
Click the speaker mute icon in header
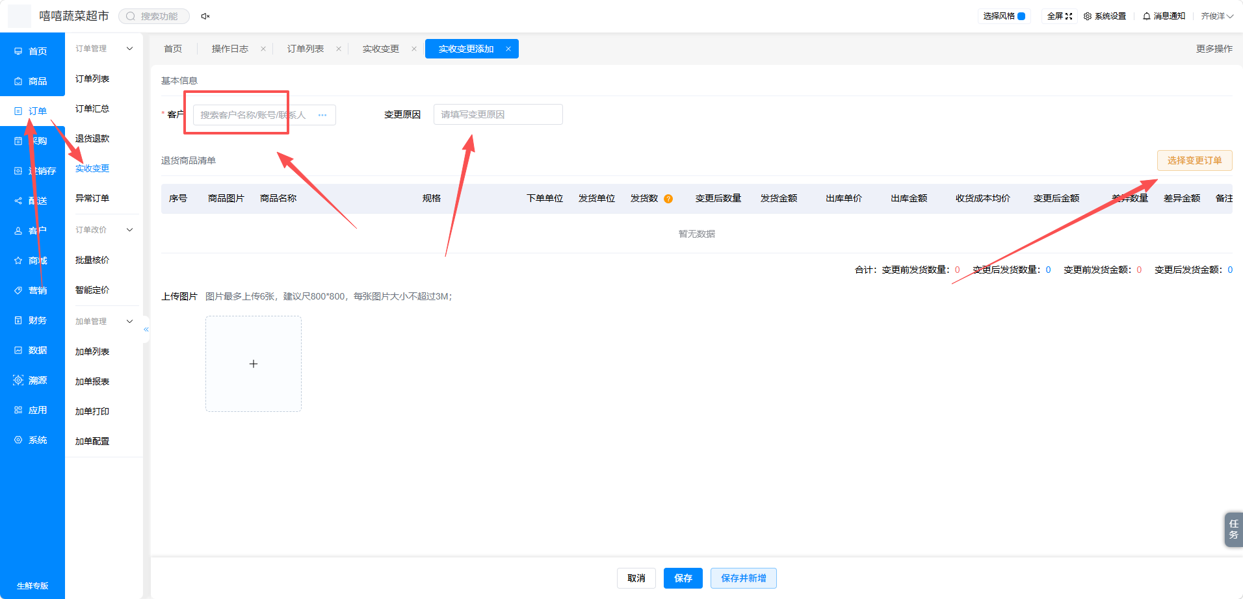point(205,16)
